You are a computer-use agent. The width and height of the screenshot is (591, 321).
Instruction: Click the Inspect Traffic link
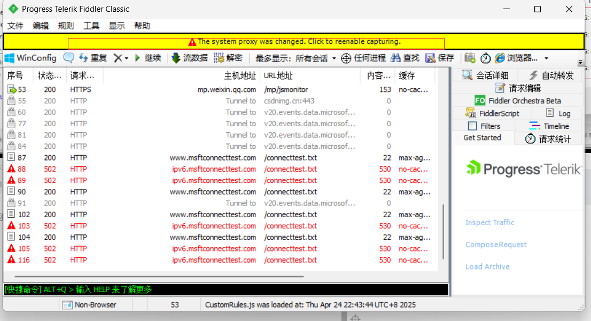(x=489, y=223)
